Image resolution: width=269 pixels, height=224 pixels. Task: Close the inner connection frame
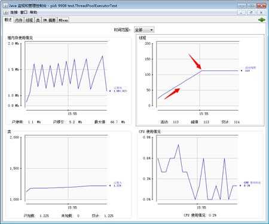coord(261,13)
